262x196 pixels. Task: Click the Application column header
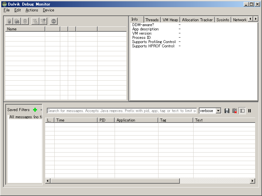[136, 120]
